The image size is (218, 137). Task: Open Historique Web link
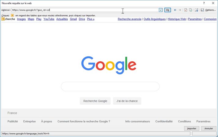[x=177, y=19]
